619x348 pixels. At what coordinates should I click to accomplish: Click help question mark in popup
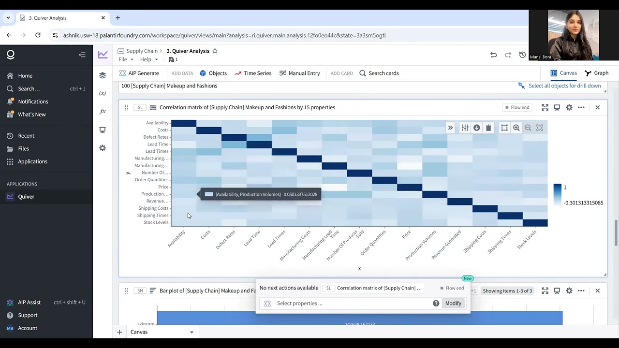[436, 304]
